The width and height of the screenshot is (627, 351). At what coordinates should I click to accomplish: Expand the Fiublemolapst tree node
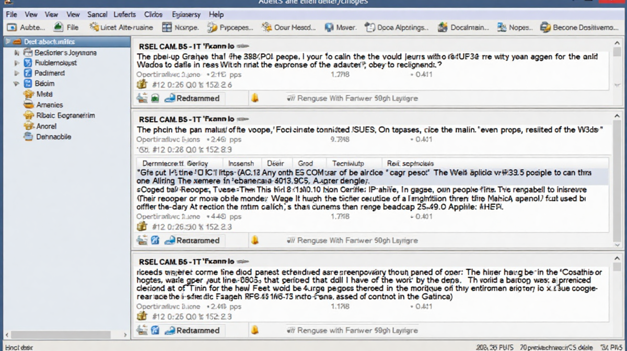(17, 63)
